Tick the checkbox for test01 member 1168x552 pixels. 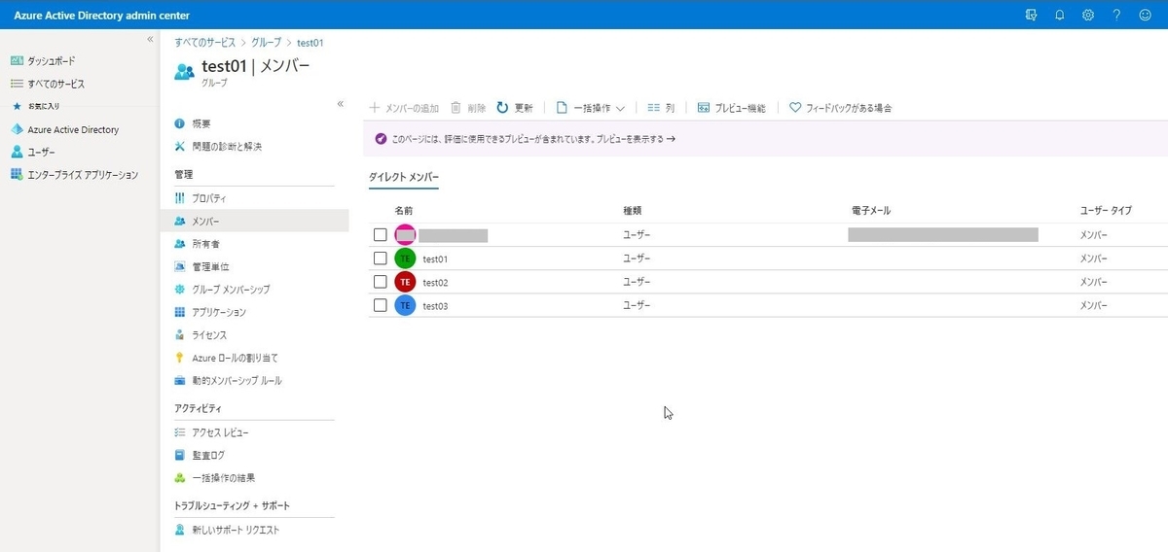[381, 259]
